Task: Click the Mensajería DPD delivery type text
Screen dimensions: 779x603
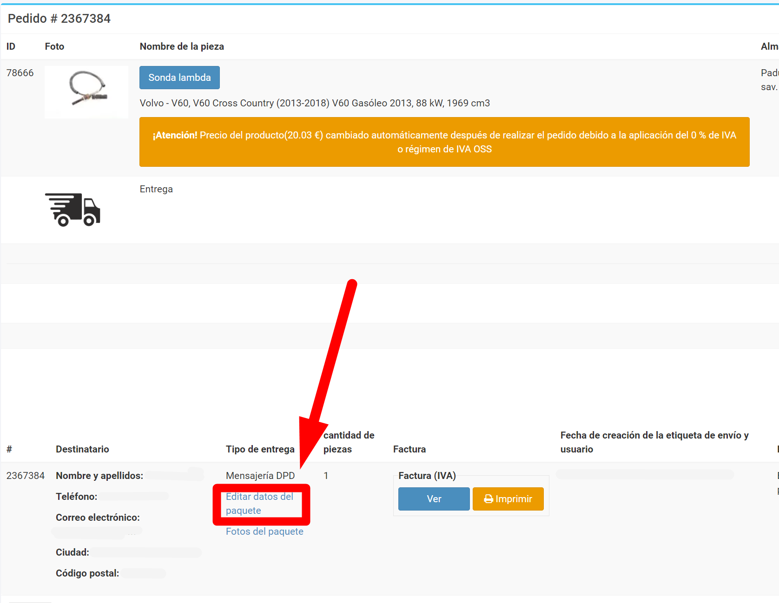Action: click(260, 476)
